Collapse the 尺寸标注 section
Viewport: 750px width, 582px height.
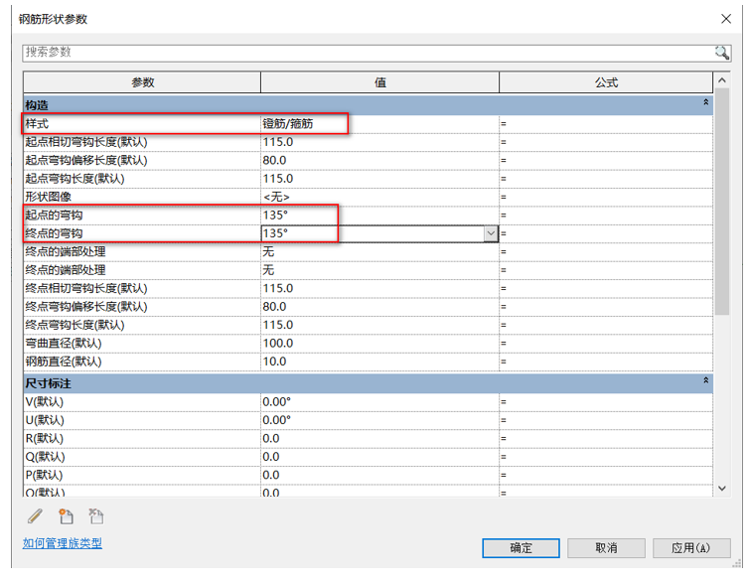pyautogui.click(x=705, y=381)
